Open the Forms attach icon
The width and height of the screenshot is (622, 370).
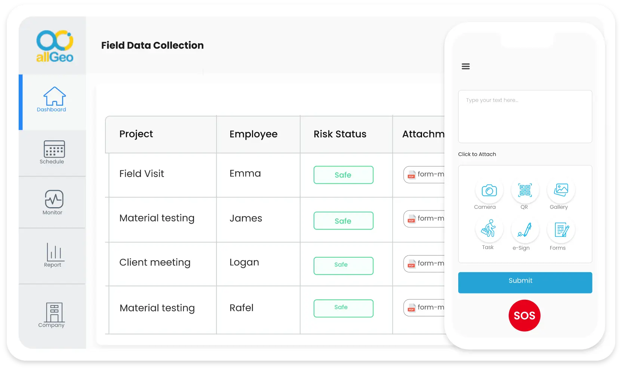(561, 230)
